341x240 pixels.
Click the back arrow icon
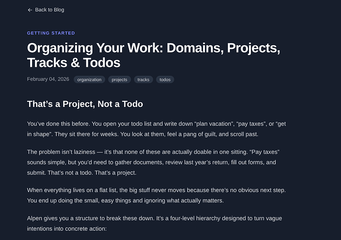coord(30,10)
